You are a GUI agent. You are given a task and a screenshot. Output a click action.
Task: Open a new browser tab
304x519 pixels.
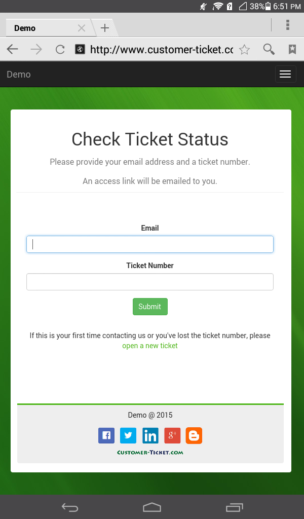click(104, 28)
